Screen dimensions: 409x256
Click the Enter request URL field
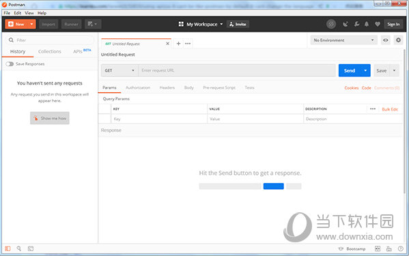coord(236,70)
